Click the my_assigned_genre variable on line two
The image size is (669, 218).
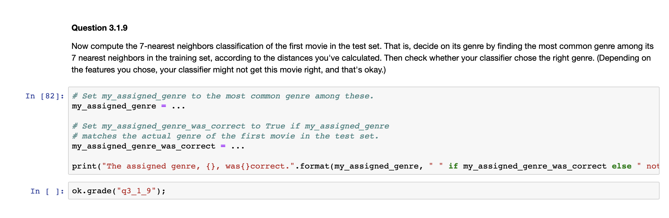click(x=114, y=106)
